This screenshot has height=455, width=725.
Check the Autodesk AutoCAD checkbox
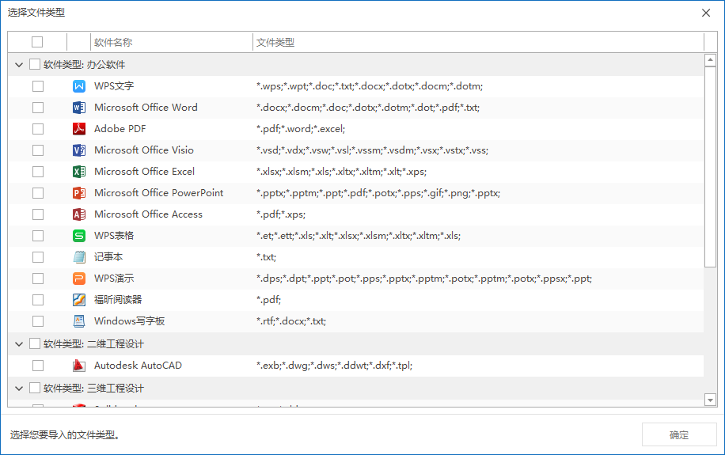tap(38, 366)
